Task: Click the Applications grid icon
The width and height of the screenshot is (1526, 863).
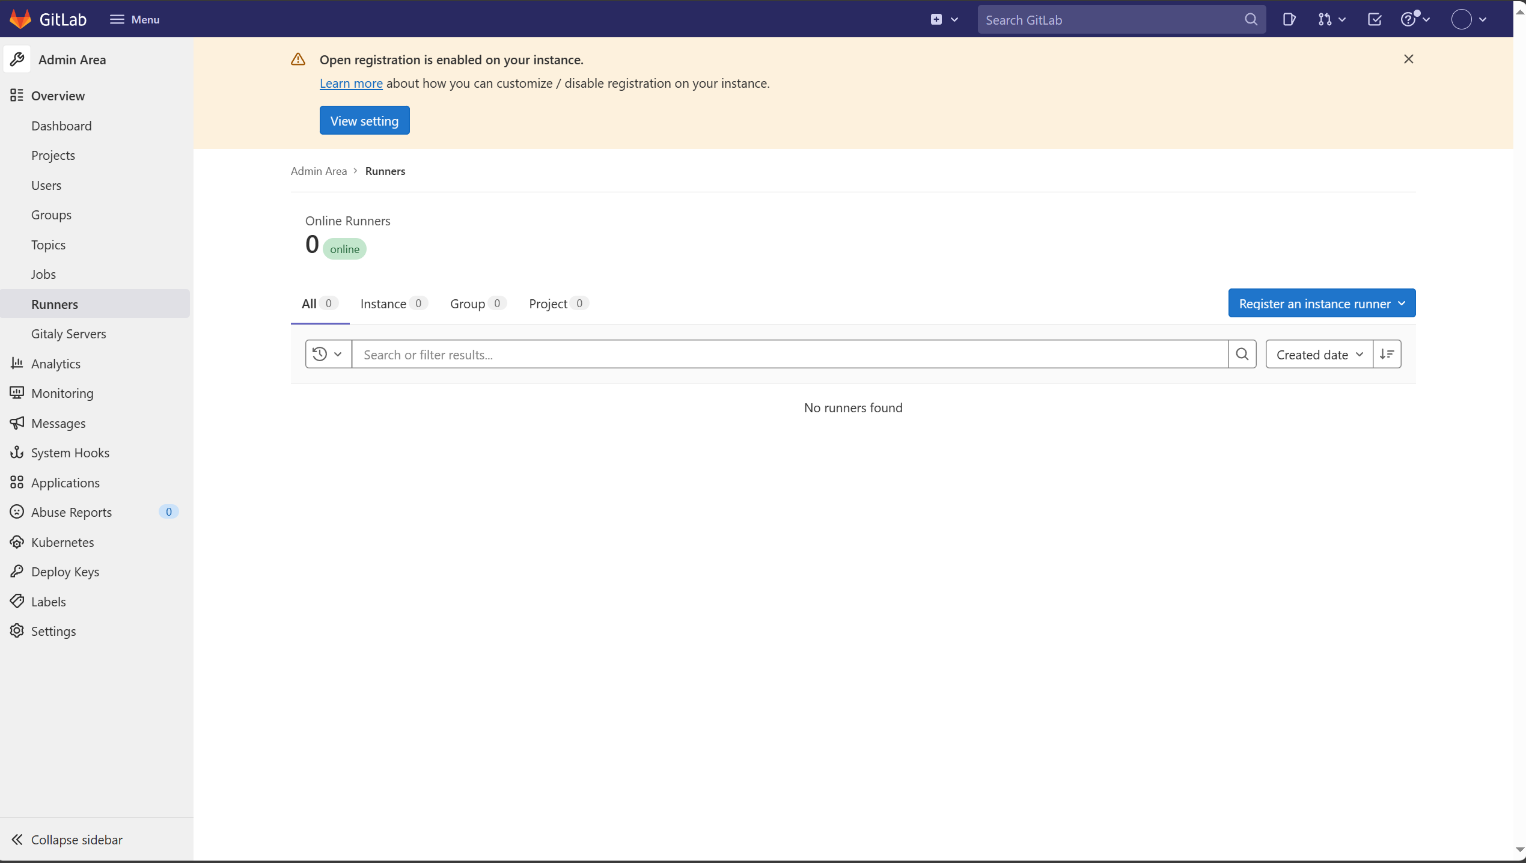Action: tap(17, 482)
